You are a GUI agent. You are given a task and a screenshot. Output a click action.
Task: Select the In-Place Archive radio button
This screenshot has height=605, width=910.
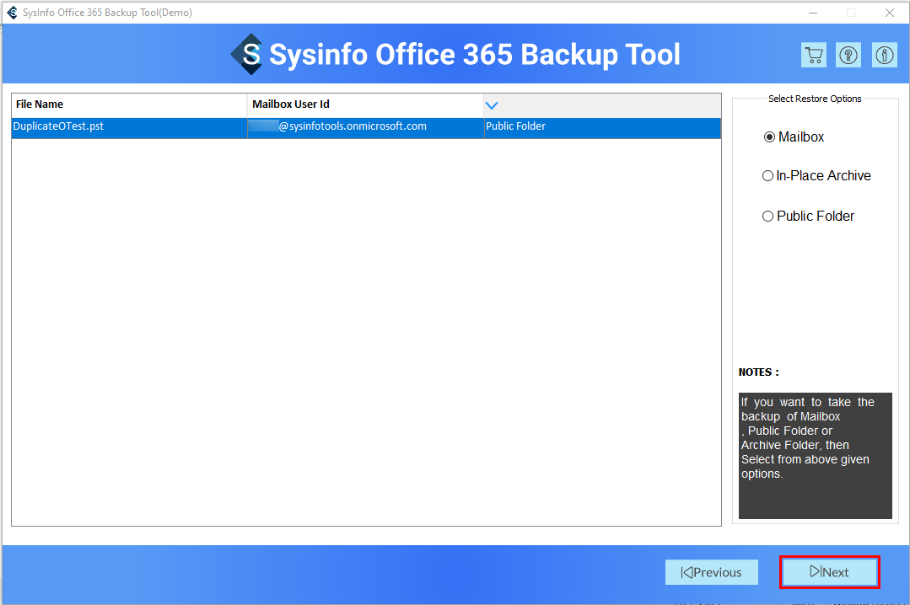[x=767, y=176]
